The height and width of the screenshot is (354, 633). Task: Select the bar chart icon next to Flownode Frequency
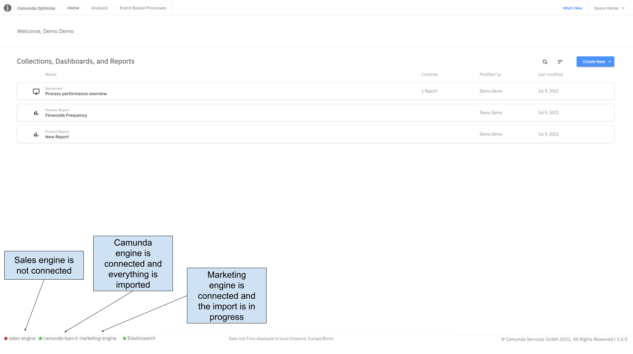[36, 113]
